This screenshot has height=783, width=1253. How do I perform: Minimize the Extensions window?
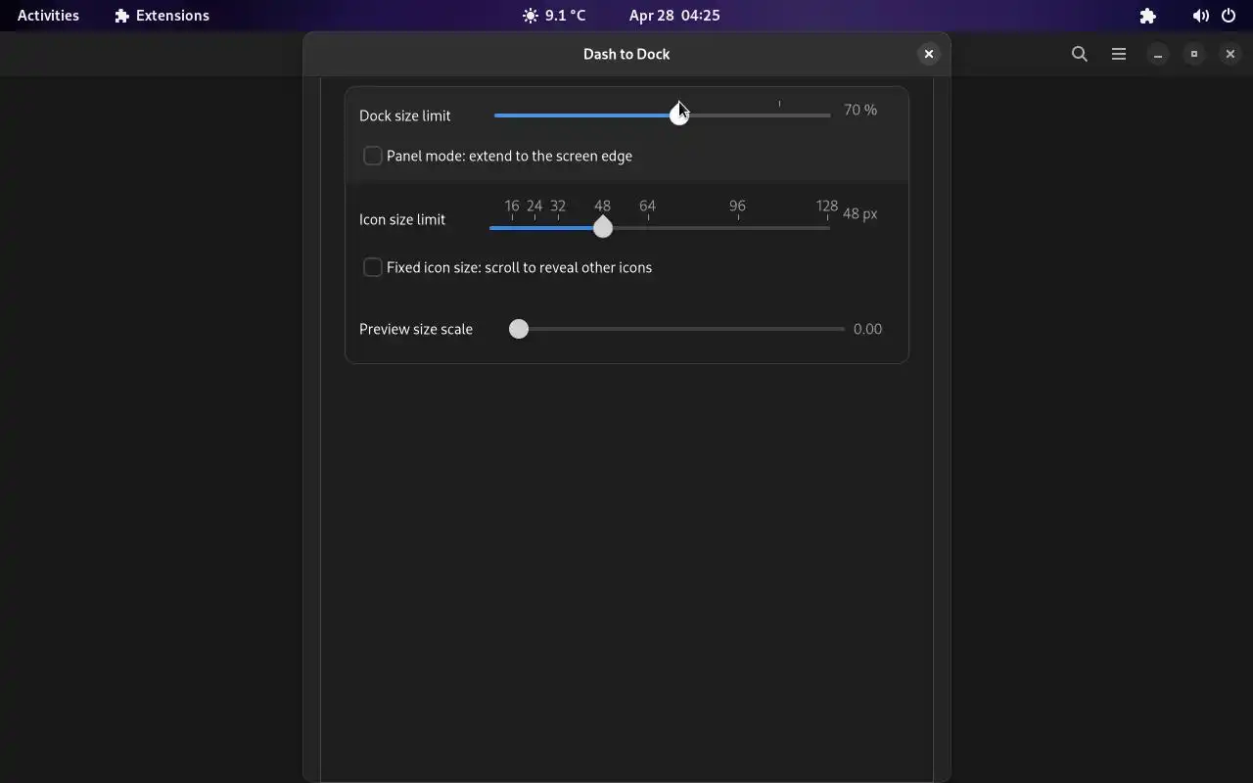point(1158,54)
